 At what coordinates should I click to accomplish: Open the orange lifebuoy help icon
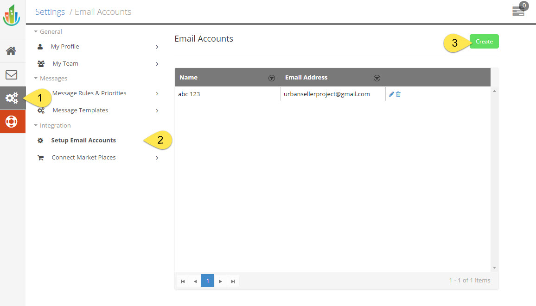[12, 122]
